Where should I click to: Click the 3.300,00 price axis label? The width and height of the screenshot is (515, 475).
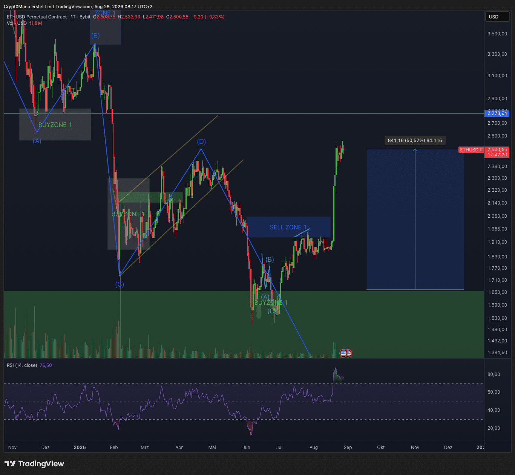[497, 54]
